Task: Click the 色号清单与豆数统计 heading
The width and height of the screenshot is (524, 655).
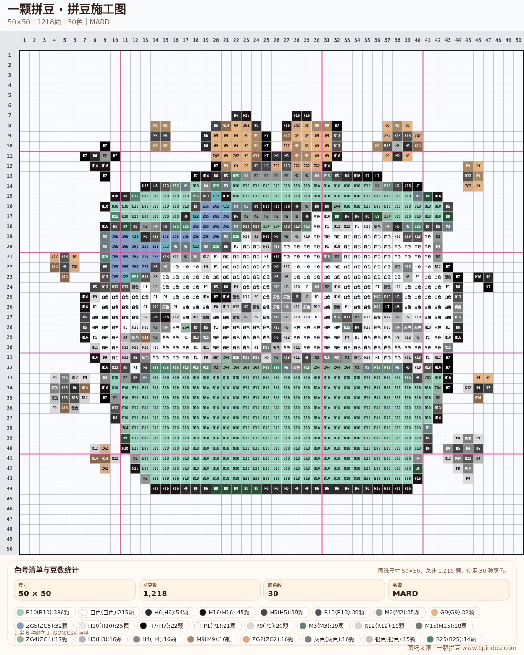Action: click(x=46, y=570)
